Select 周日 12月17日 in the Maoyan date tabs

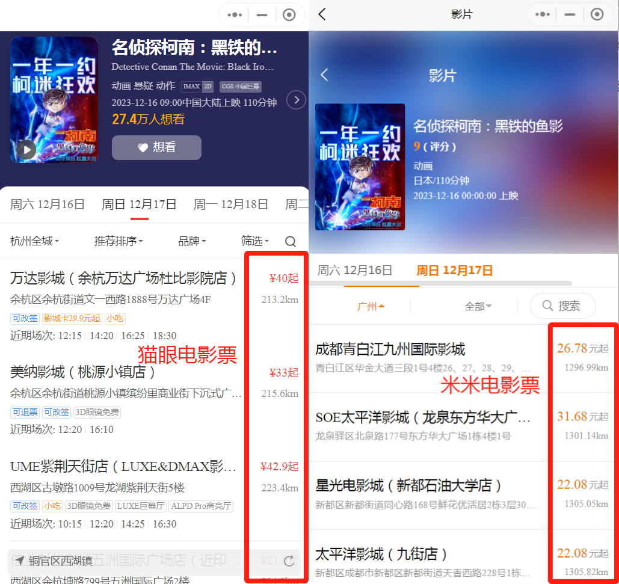point(139,204)
